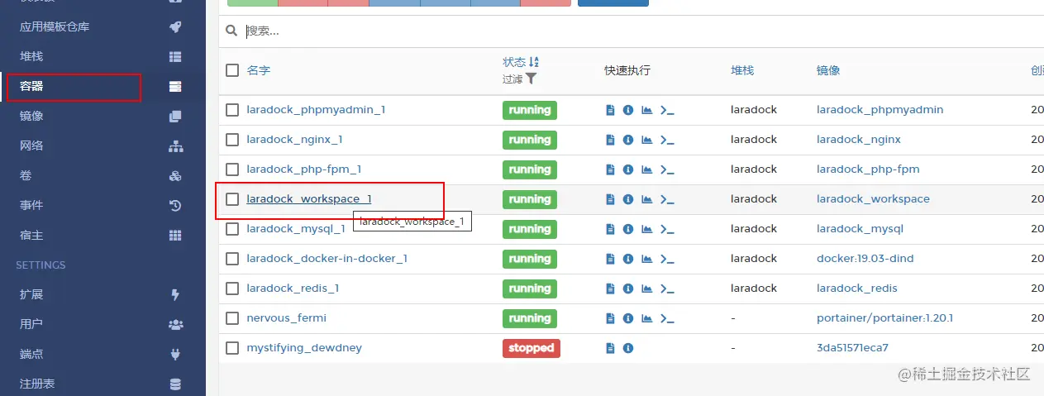The image size is (1044, 396).
Task: Check the laradock_php-fpm_1 checkbox
Action: coord(232,169)
